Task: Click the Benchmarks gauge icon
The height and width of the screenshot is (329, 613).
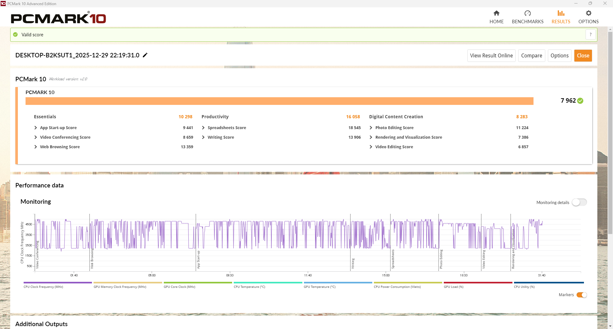Action: 527,13
